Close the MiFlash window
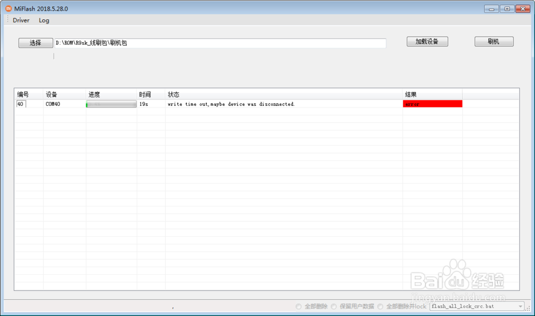The width and height of the screenshot is (535, 316). click(x=522, y=9)
